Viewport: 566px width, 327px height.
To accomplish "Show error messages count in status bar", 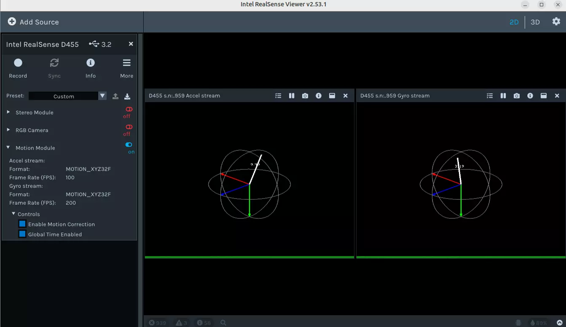I will point(157,323).
